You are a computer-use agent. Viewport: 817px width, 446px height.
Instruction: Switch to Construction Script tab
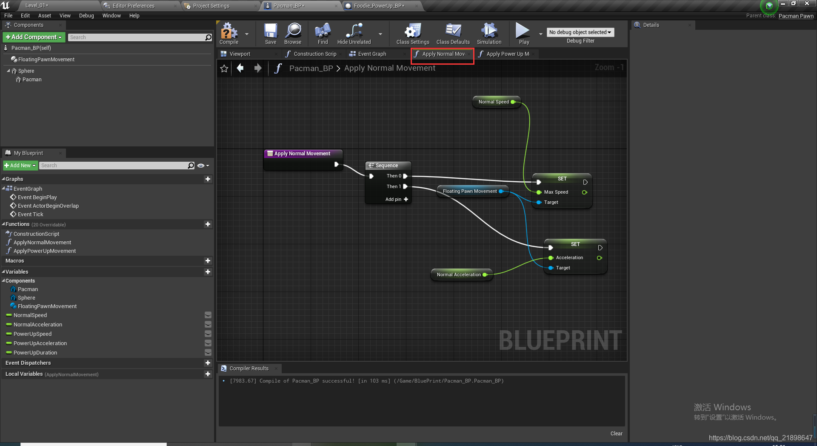pyautogui.click(x=315, y=54)
